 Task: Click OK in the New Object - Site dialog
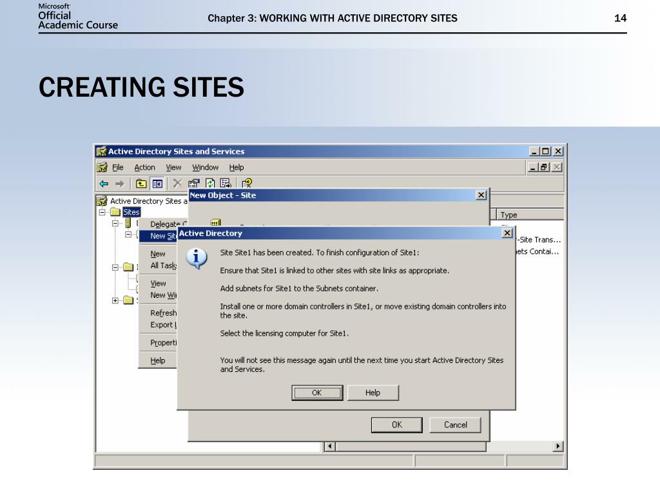397,425
